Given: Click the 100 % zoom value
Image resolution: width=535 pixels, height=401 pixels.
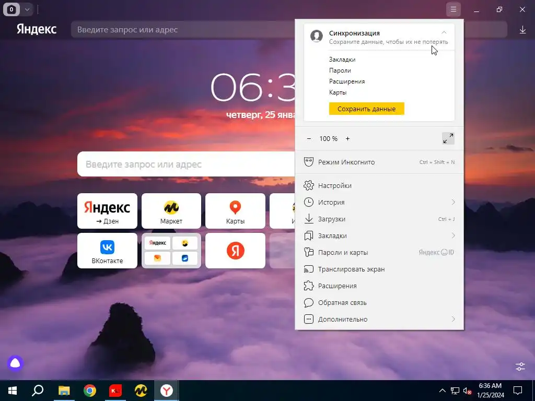Looking at the screenshot, I should [x=328, y=138].
